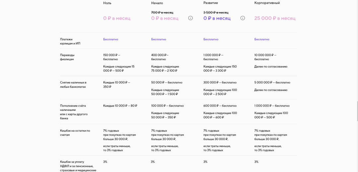Screen dimensions: 358x172
Task: Click Начало plan's 0 ₽ в месяц price
Action: point(165,18)
